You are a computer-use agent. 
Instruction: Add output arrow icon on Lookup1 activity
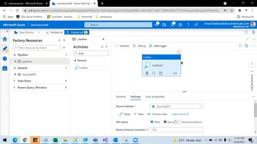pos(175,73)
